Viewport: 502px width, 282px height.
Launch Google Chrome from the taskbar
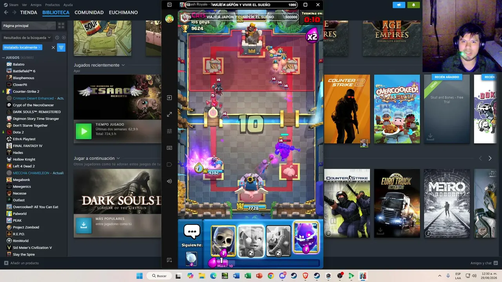(x=271, y=276)
